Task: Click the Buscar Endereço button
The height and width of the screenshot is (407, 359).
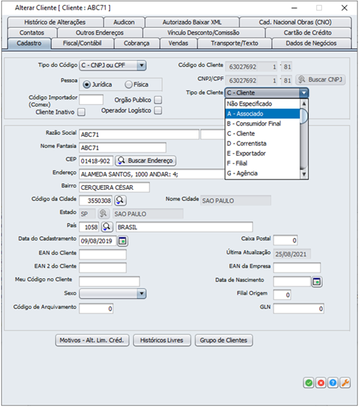Action: point(146,160)
